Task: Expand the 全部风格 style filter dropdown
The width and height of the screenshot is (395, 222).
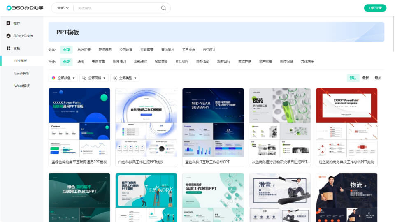Action: point(94,78)
